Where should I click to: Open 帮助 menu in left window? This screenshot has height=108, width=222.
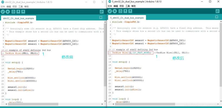click(27, 7)
